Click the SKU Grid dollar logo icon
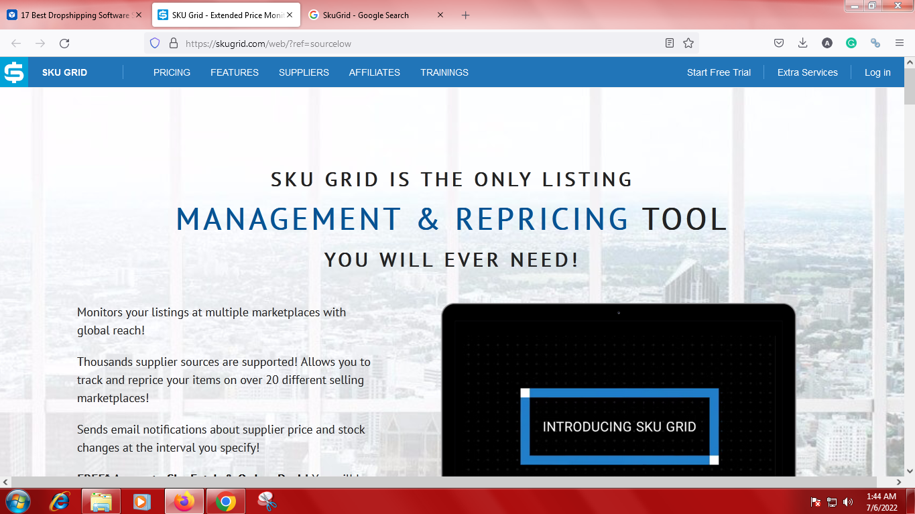915x514 pixels. coord(14,72)
